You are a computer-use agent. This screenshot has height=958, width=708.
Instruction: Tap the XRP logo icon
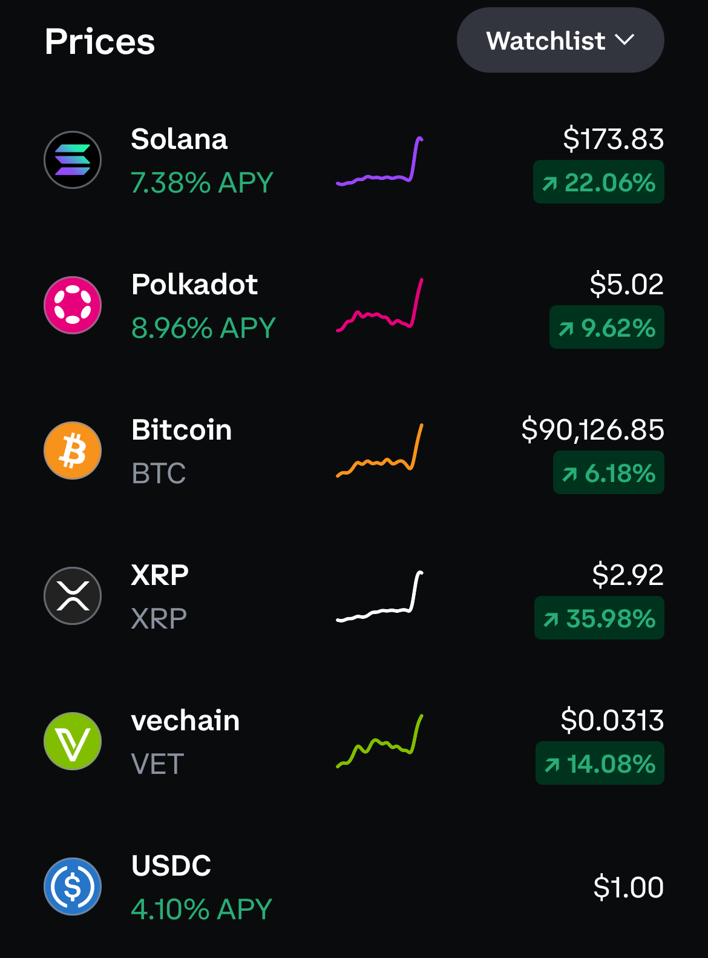click(73, 596)
